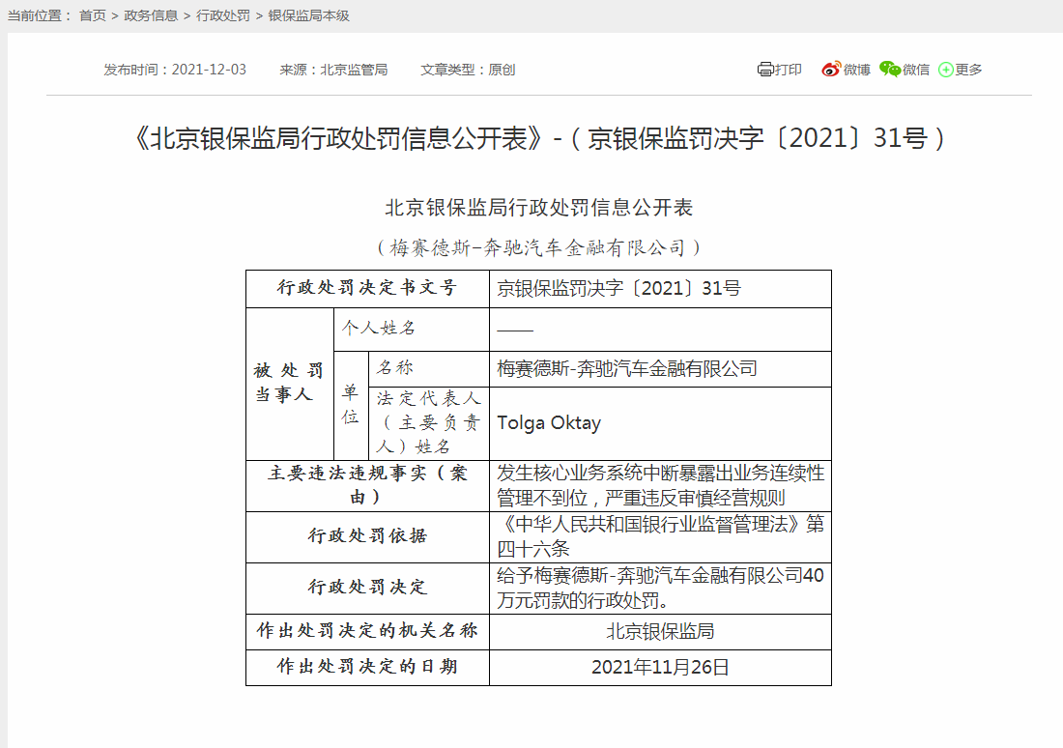Click the decision date 2021年11月26日
Viewport: 1063px width, 748px height.
660,667
